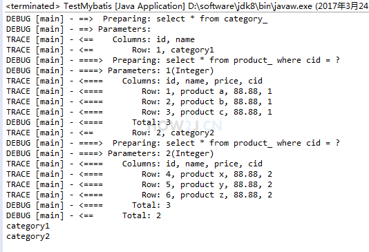The width and height of the screenshot is (369, 252).
Task: Click 'Row: 3, product c, 88.88, 1' line
Action: pyautogui.click(x=139, y=112)
